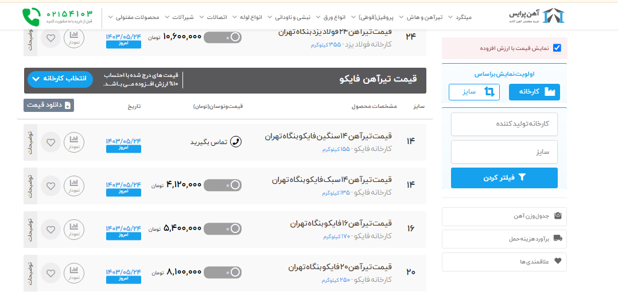Toggle the switch on تیرآهن ۱۴ سبک row
The image size is (618, 295).
click(223, 185)
